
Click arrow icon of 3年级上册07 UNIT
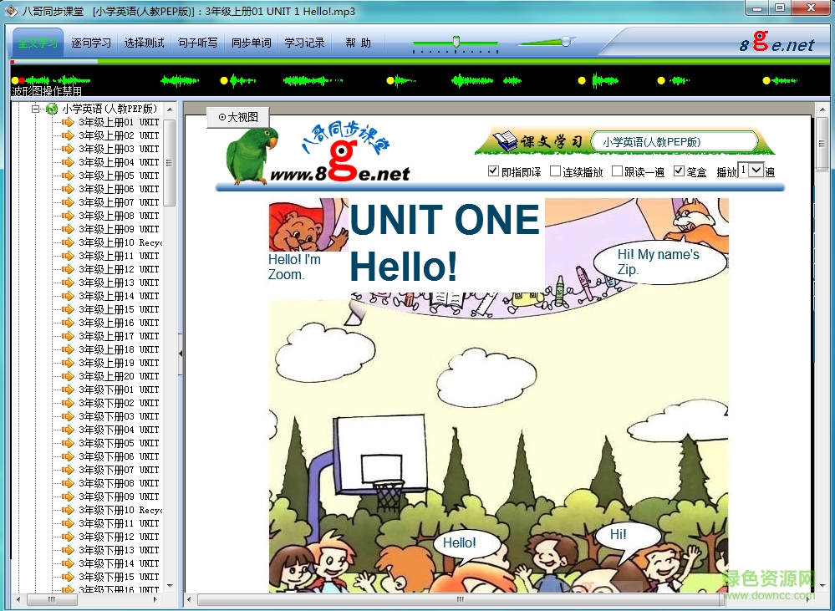coord(68,202)
